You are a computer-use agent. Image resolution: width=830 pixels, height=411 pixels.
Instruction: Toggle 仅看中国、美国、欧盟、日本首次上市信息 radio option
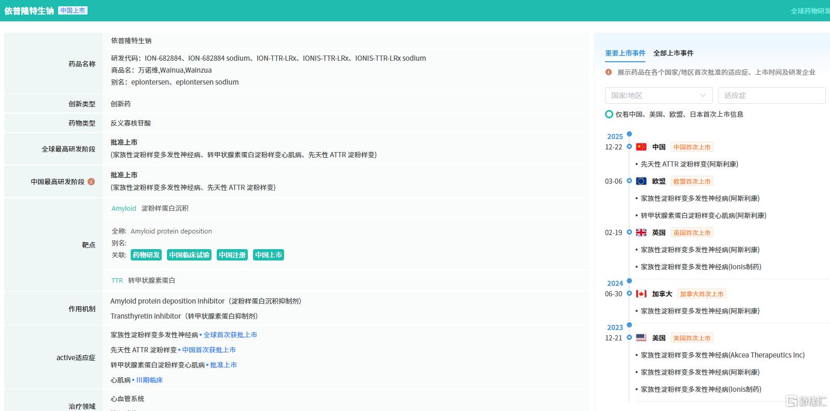[x=609, y=114]
